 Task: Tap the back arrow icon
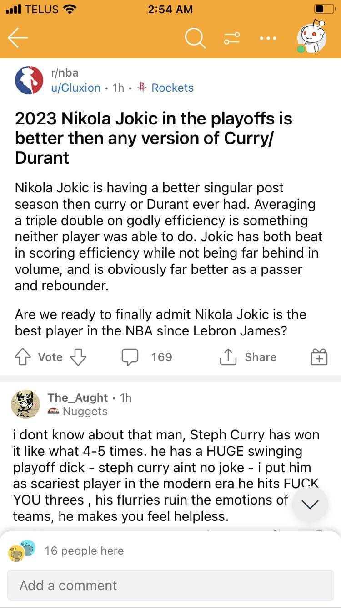pos(18,38)
